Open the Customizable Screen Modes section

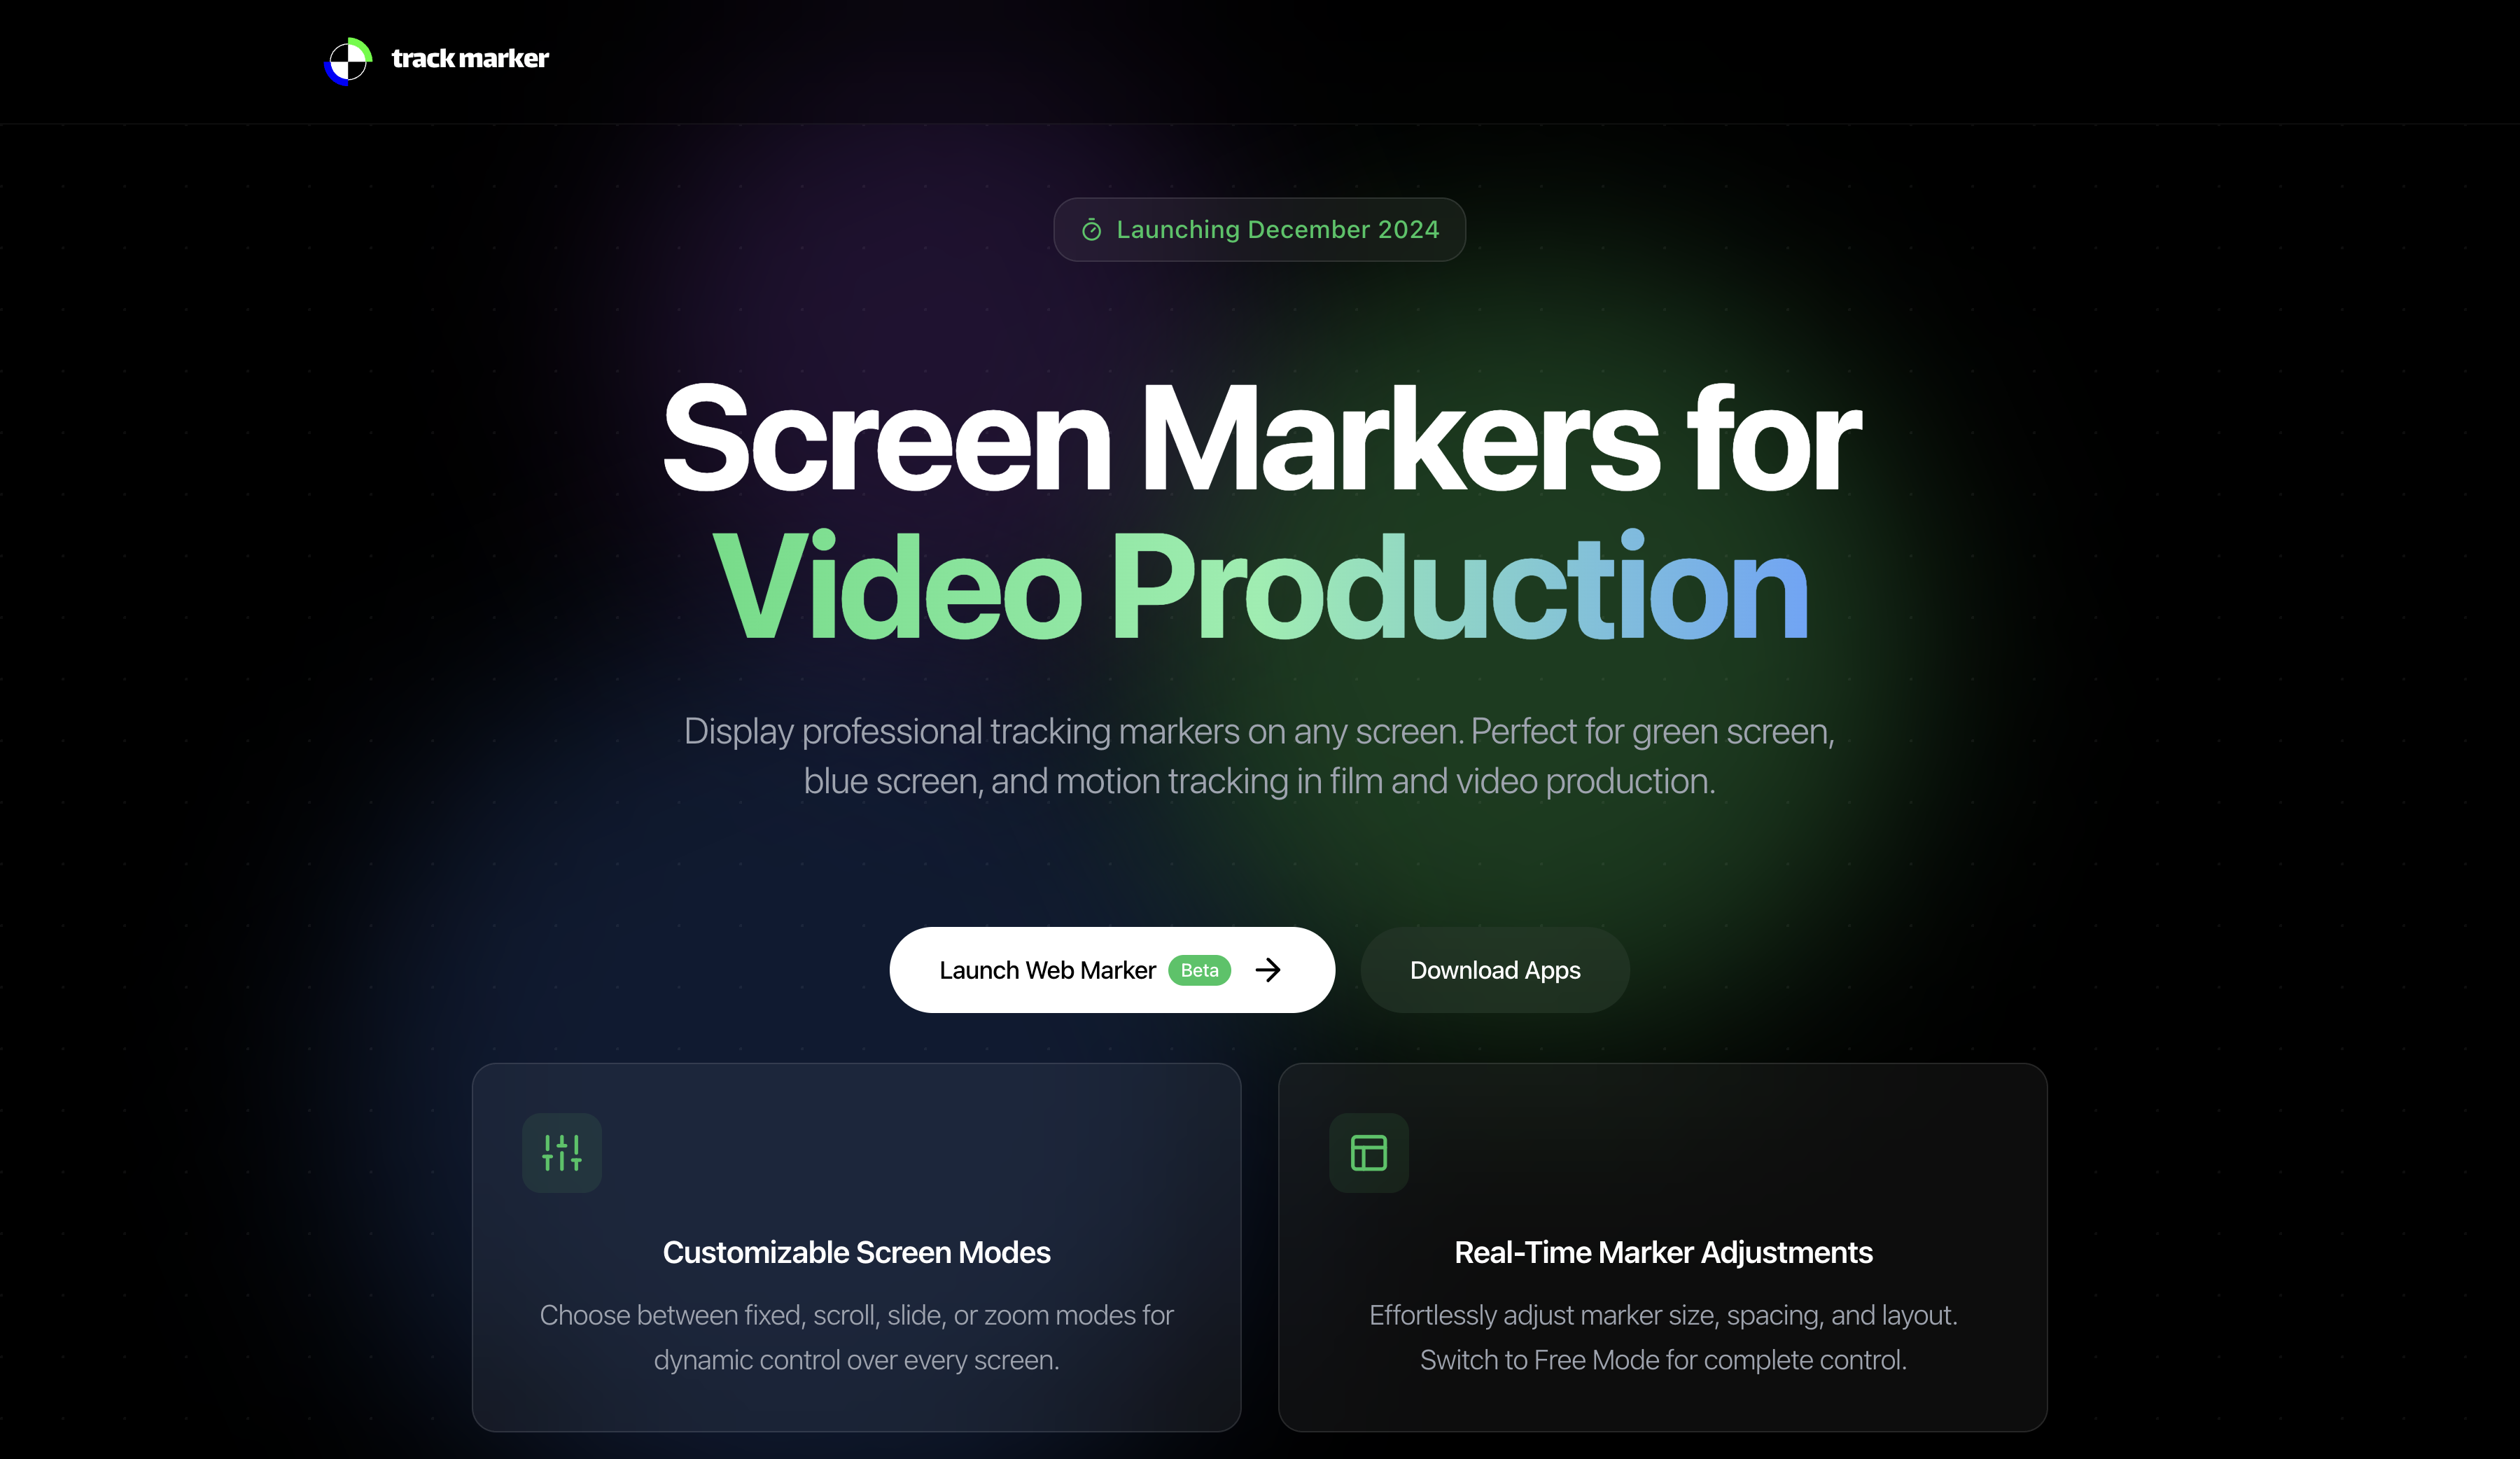click(856, 1252)
